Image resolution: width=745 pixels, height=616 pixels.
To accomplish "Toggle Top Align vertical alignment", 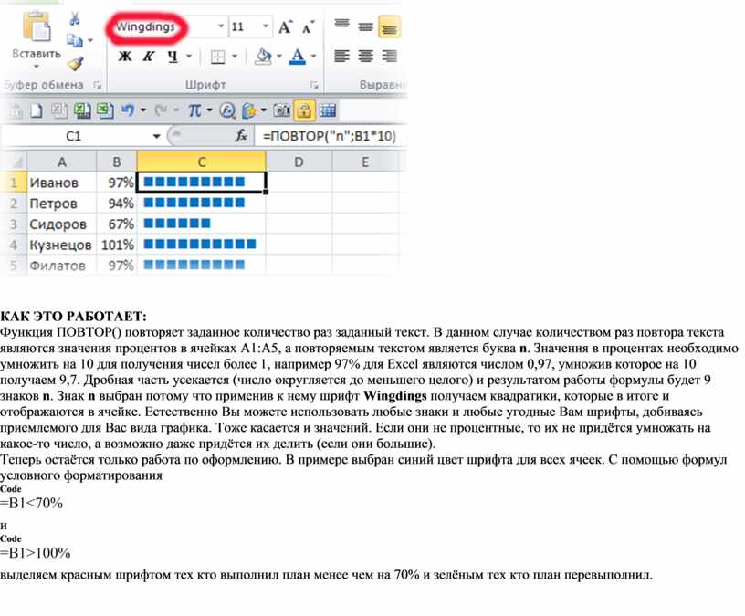I will [341, 24].
